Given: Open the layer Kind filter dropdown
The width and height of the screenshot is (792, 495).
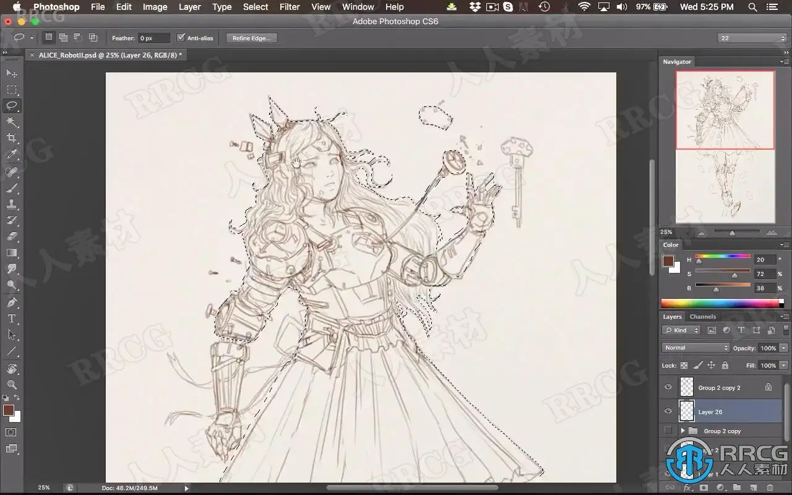Looking at the screenshot, I should pyautogui.click(x=681, y=330).
